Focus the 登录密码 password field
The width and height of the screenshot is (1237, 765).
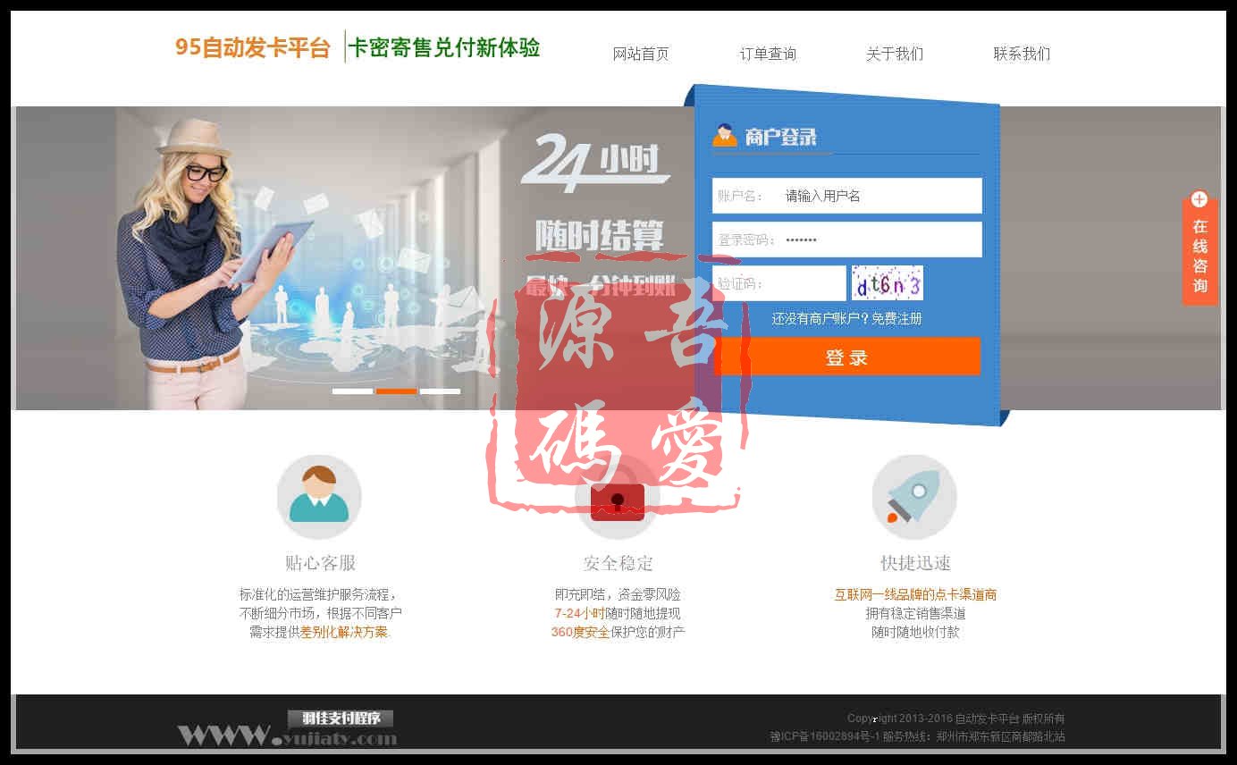(846, 240)
